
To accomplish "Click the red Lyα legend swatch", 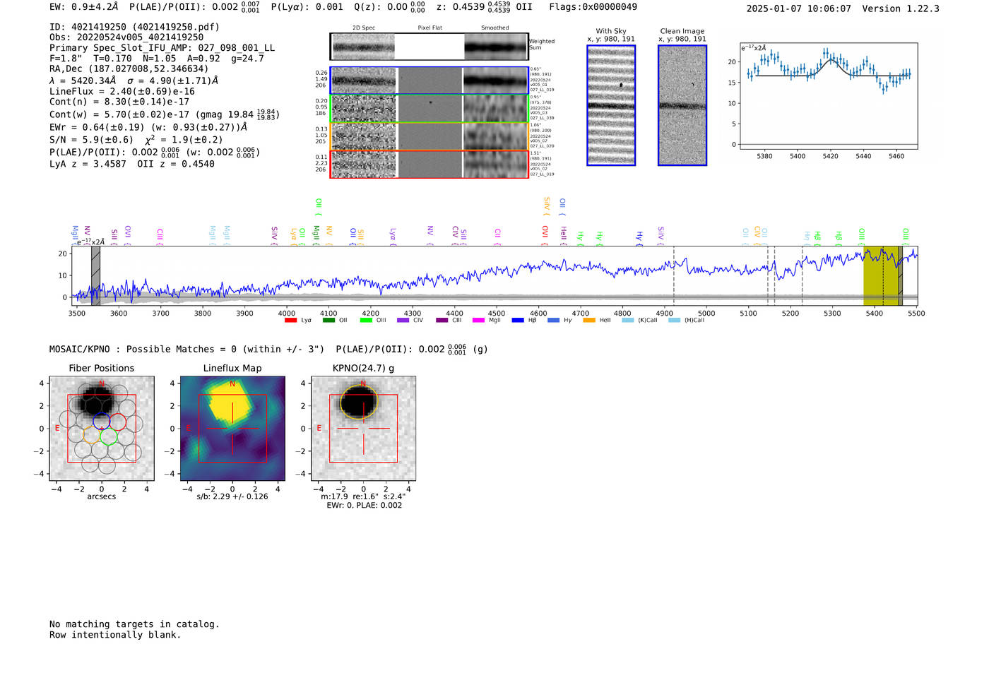I will (x=290, y=321).
